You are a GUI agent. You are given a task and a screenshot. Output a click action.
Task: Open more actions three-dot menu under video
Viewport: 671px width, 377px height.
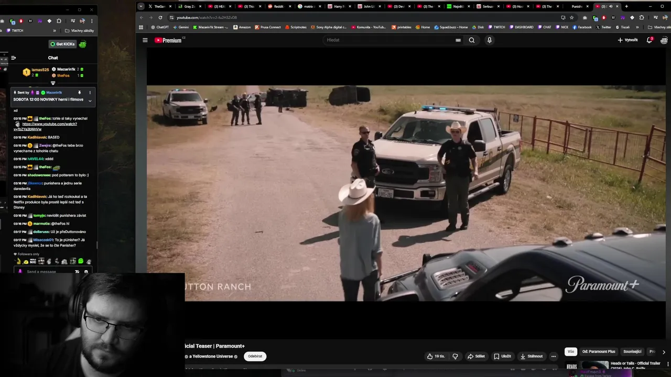(x=553, y=357)
